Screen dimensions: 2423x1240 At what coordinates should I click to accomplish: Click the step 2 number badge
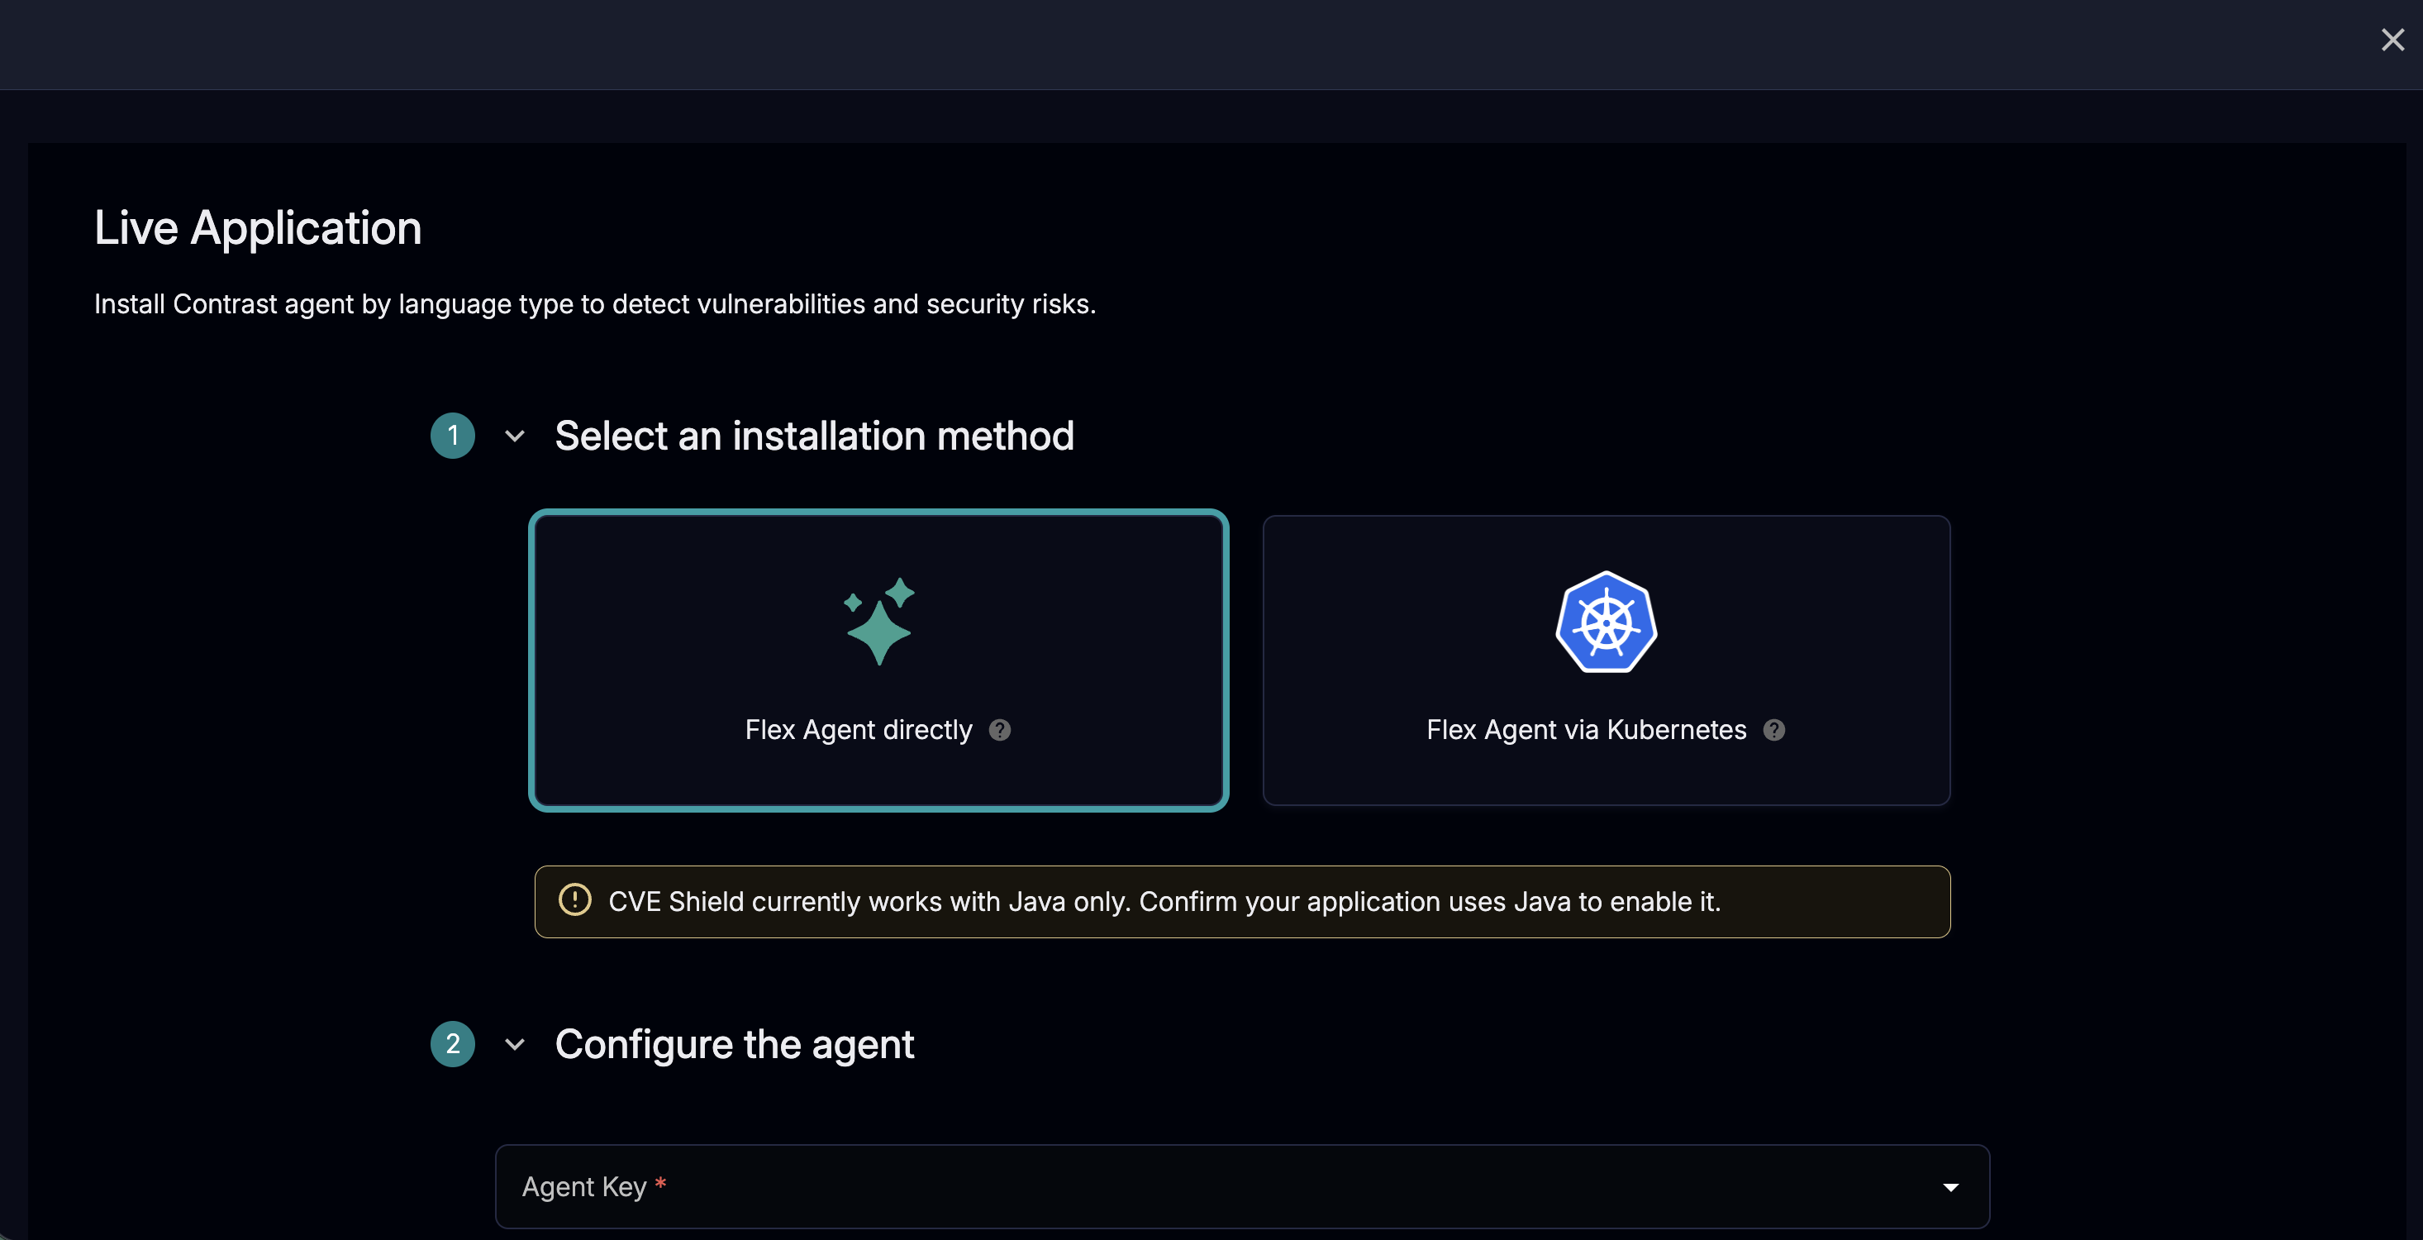(x=452, y=1044)
